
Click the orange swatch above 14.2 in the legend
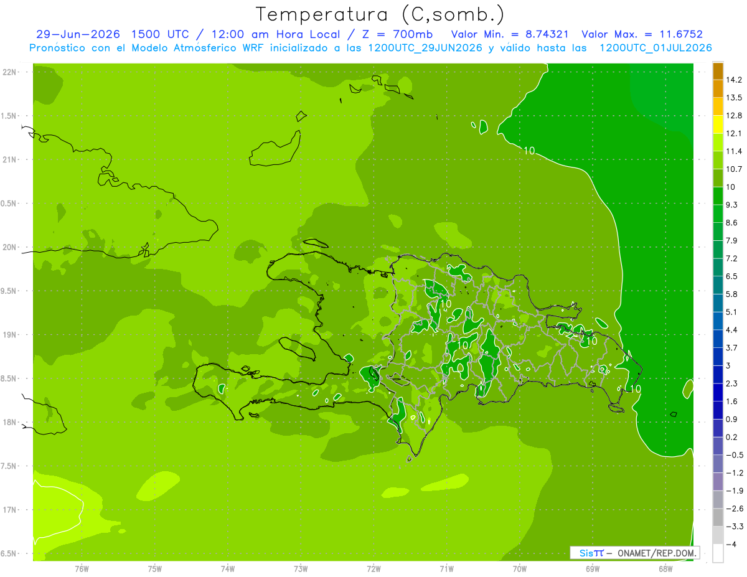click(x=718, y=71)
